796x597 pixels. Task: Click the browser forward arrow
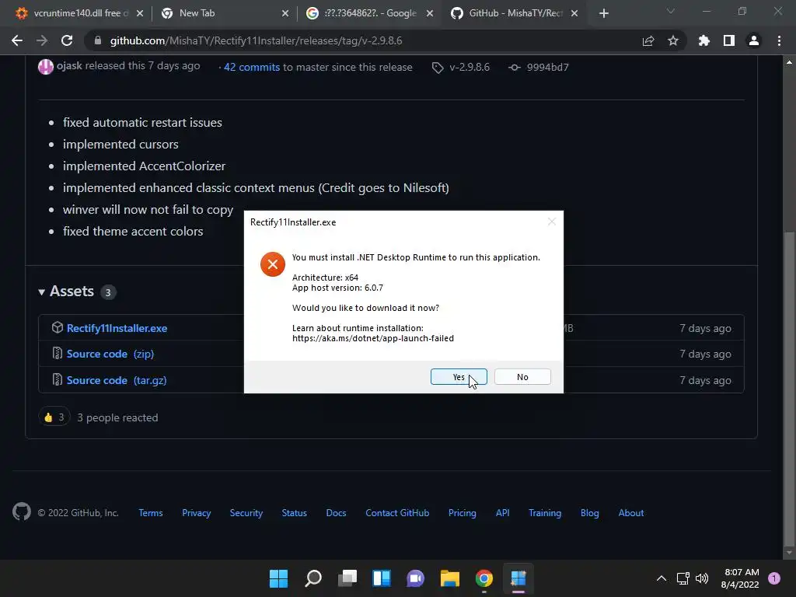pyautogui.click(x=42, y=40)
